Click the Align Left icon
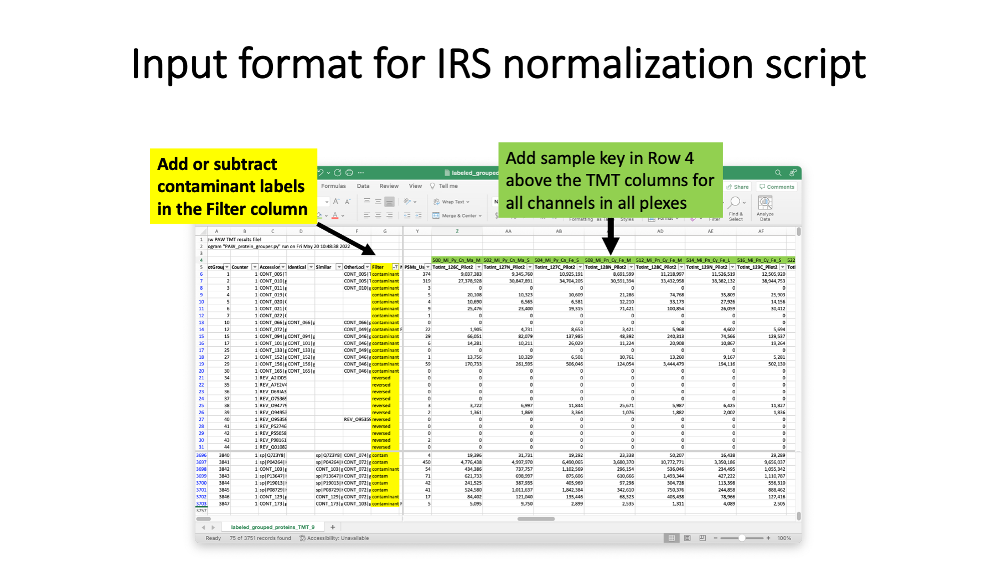 366,215
